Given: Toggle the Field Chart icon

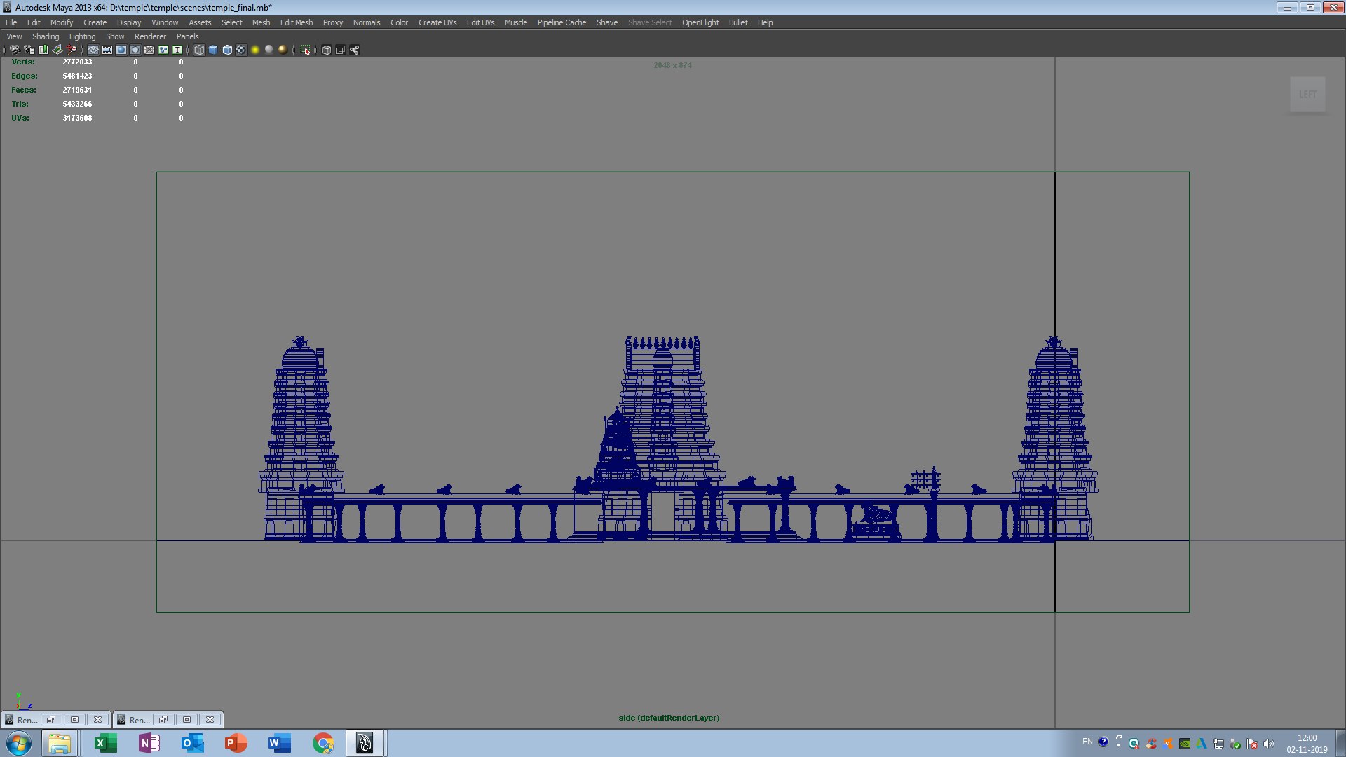Looking at the screenshot, I should [149, 50].
